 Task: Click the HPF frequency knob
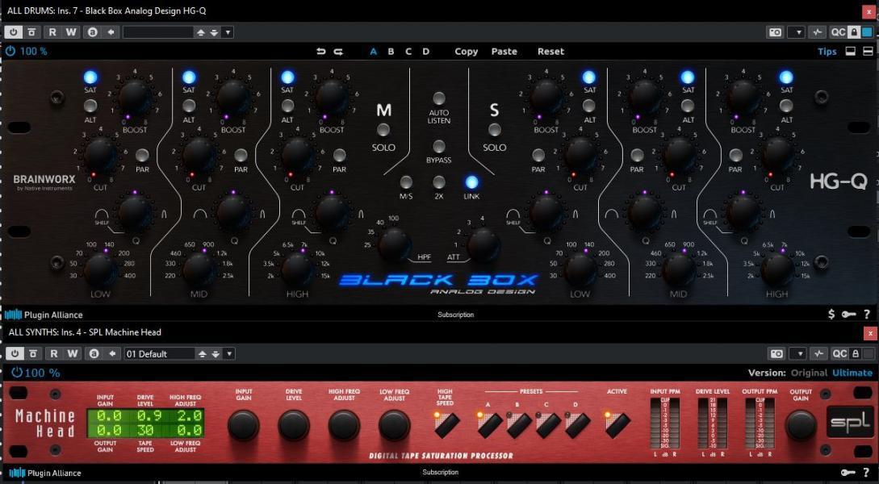pos(396,244)
